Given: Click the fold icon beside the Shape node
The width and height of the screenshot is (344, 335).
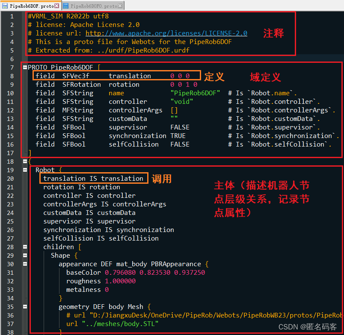Looking at the screenshot, I should click(x=25, y=255).
